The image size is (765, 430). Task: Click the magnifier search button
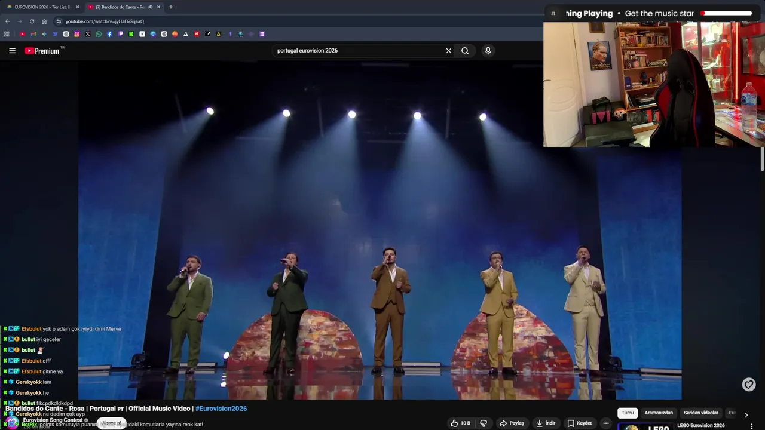tap(465, 51)
